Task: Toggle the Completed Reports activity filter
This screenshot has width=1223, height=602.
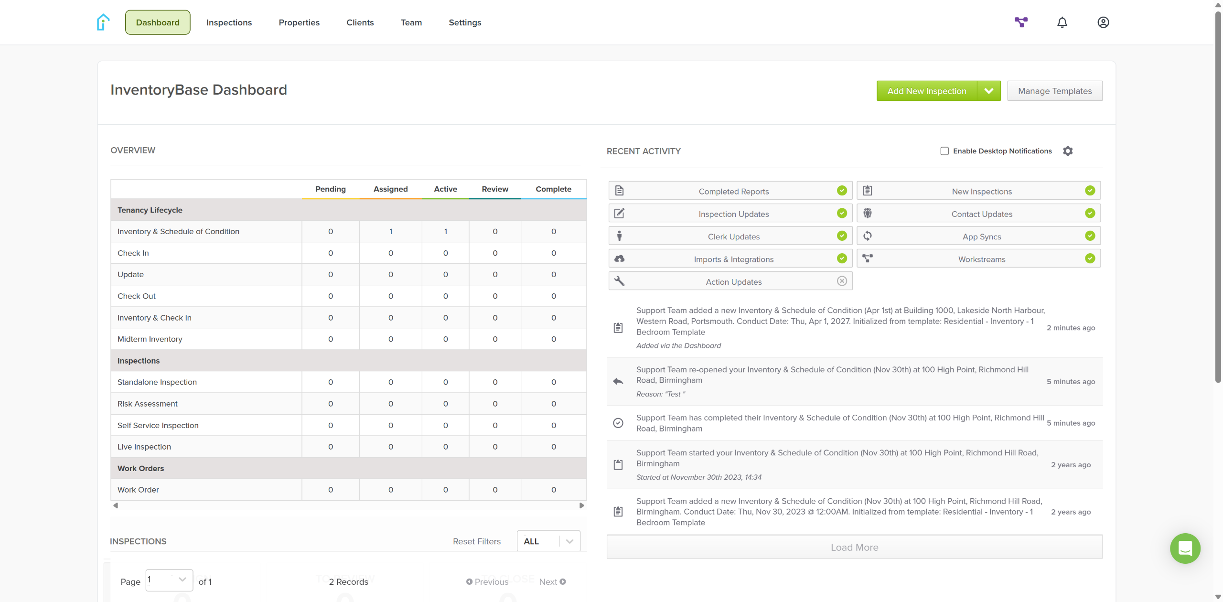Action: [x=730, y=191]
